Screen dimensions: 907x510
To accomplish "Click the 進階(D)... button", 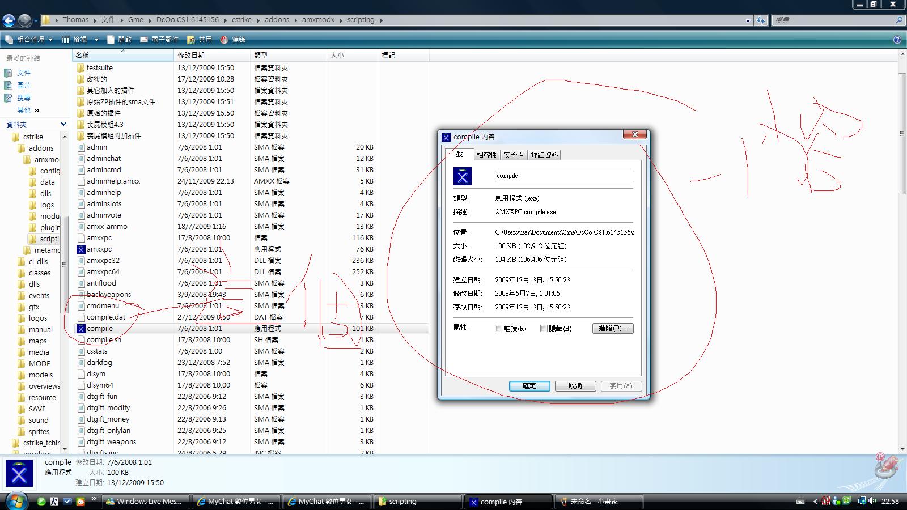I will click(613, 328).
